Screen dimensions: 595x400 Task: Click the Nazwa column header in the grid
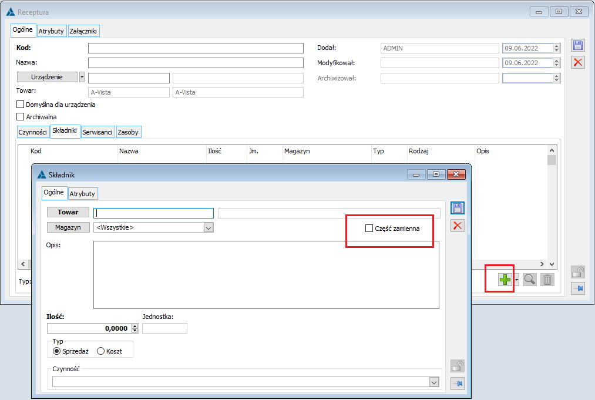tap(162, 151)
